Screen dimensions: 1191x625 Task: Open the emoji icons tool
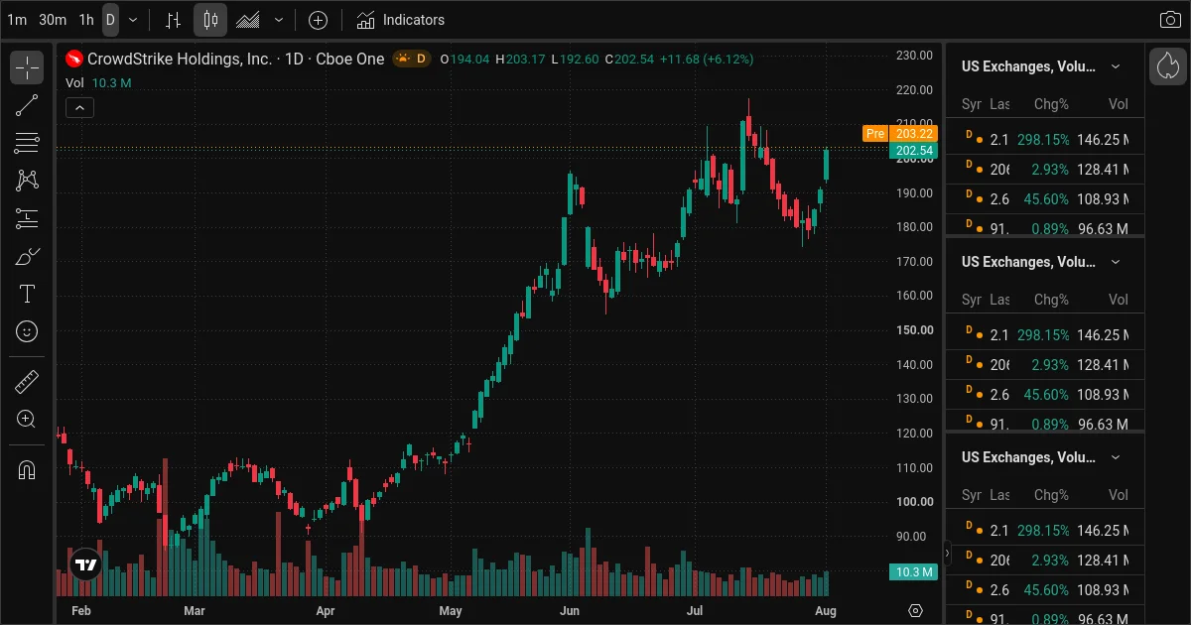[x=27, y=331]
